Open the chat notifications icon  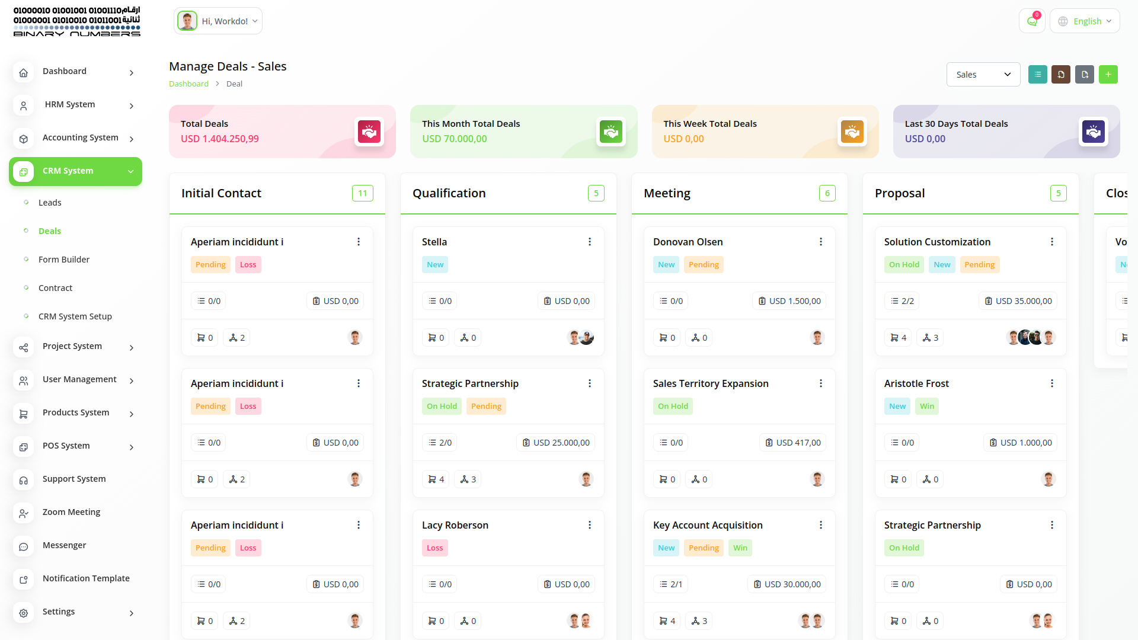(x=1032, y=21)
